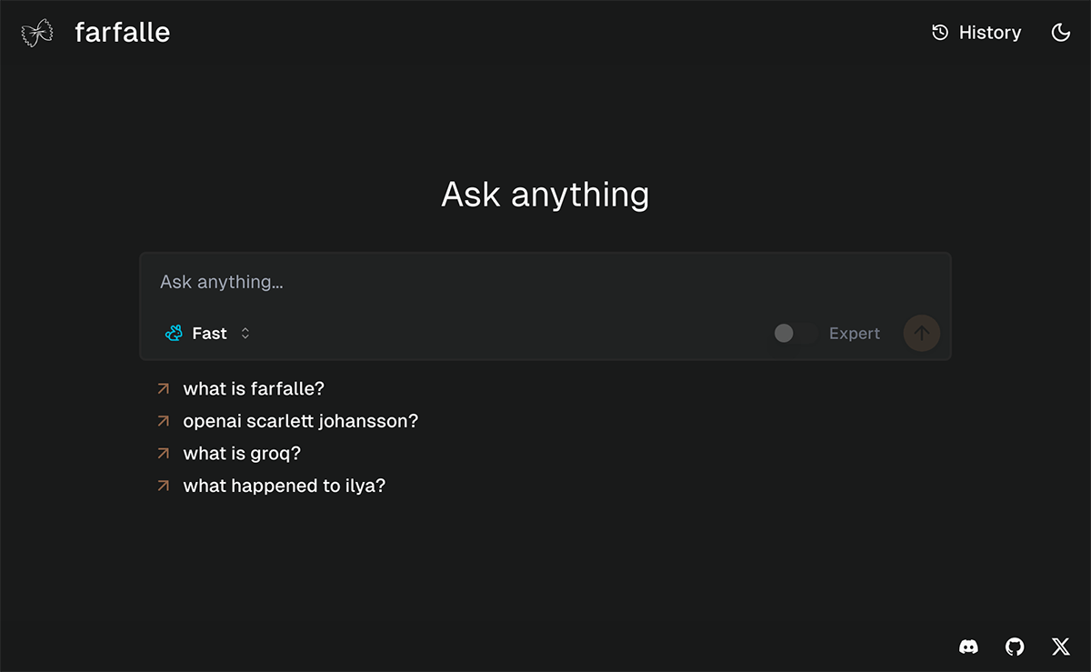
Task: Open History from the top bar
Action: [x=976, y=33]
